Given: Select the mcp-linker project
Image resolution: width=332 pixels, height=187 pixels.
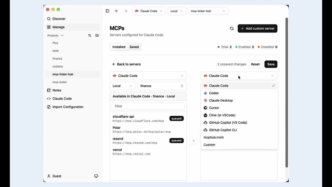Looking at the screenshot, I should [x=73, y=82].
